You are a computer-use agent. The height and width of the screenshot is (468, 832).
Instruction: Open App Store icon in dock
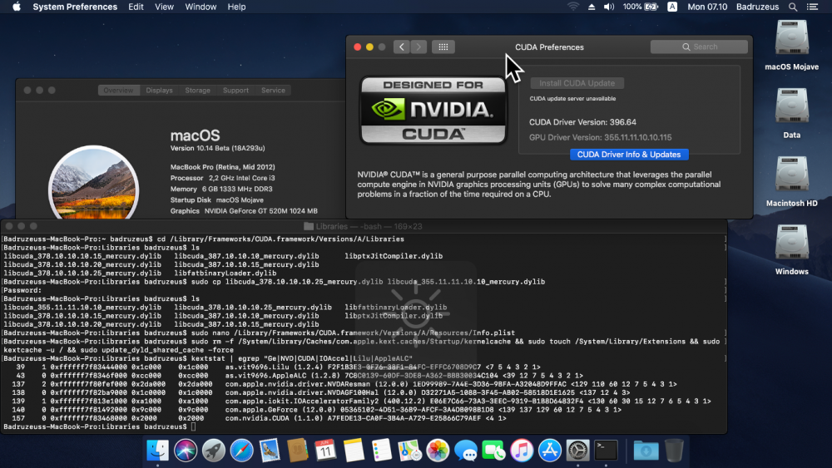pyautogui.click(x=550, y=451)
